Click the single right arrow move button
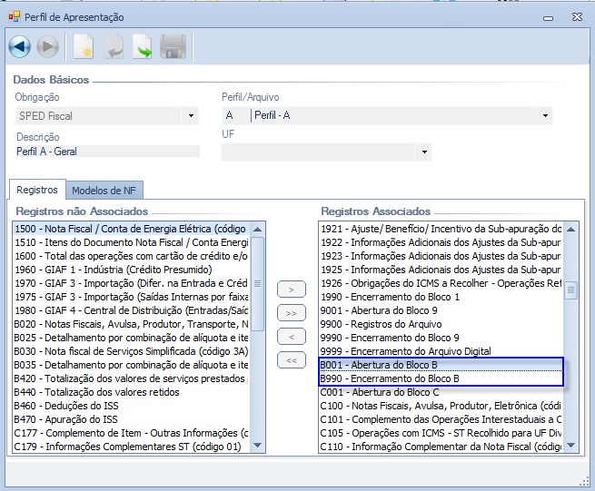The height and width of the screenshot is (491, 595). [291, 290]
